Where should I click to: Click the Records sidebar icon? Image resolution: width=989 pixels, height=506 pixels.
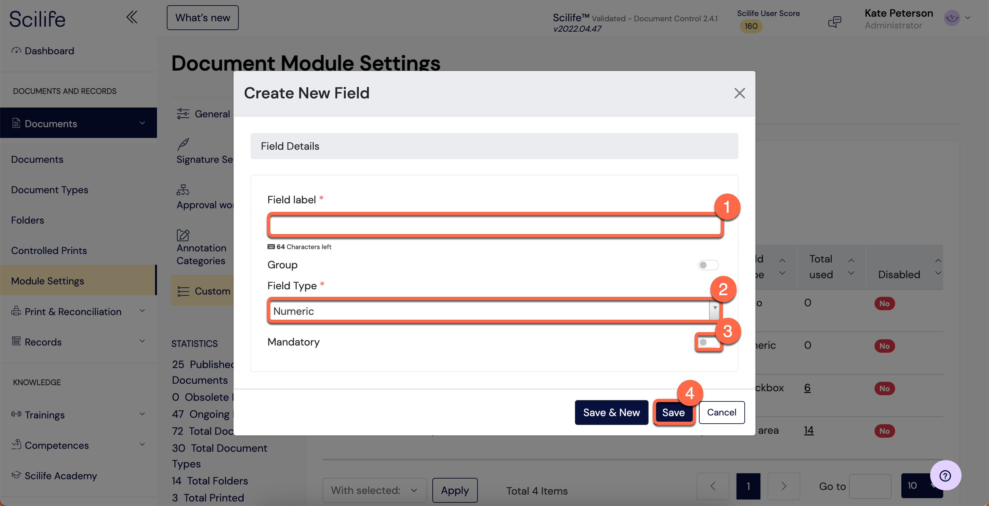pos(16,341)
